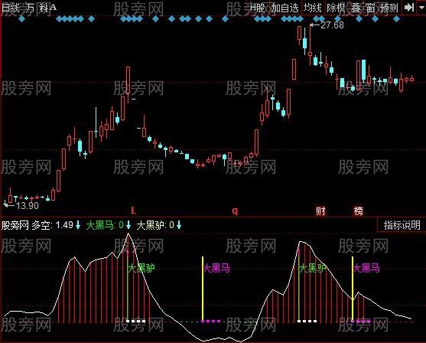Click the jump-to-end arrow icon in toolbar
The height and width of the screenshot is (343, 426).
tap(408, 8)
